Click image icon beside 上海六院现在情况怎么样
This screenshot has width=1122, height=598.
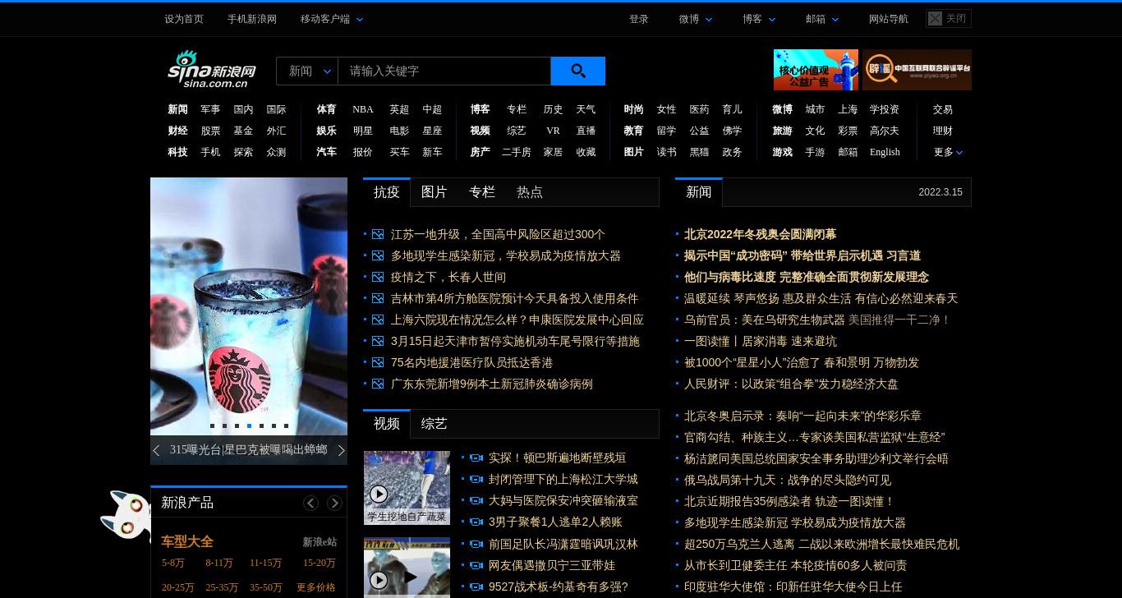378,320
